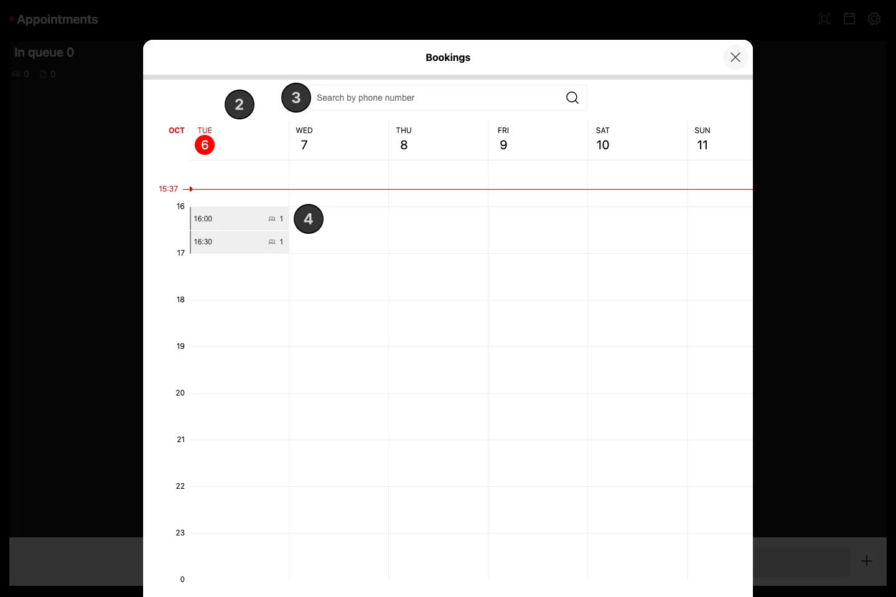Click the people count icon under In queue
Viewport: 896px width, 597px height.
pyautogui.click(x=16, y=74)
